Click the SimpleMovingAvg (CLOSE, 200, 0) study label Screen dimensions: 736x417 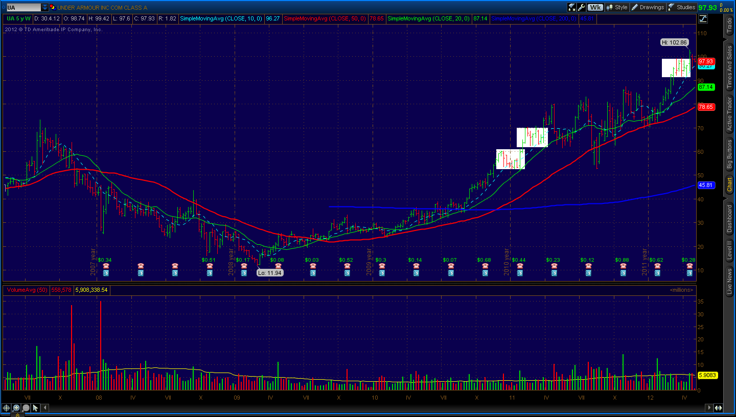[534, 19]
